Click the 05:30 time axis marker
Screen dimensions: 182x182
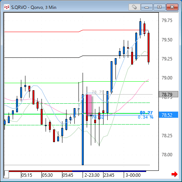coord(47,175)
